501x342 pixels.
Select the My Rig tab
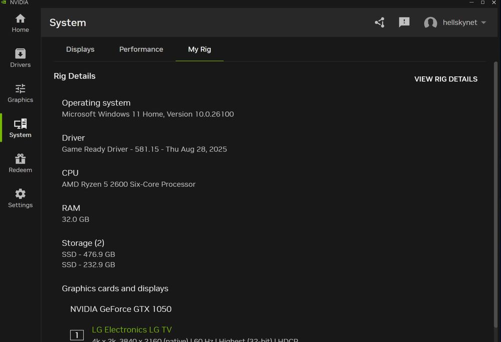click(x=199, y=49)
